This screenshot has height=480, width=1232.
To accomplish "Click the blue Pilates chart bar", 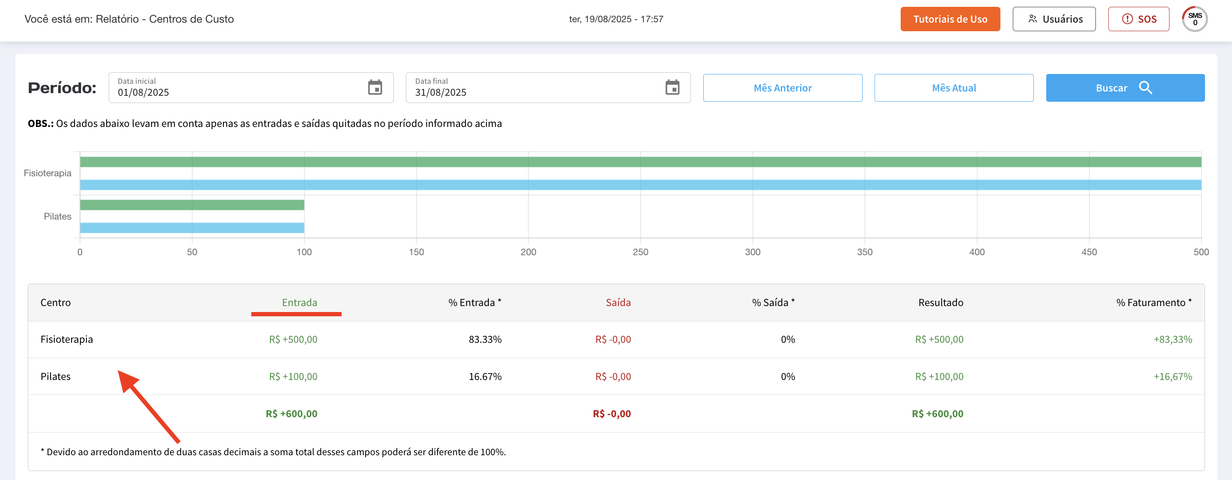I will click(191, 228).
